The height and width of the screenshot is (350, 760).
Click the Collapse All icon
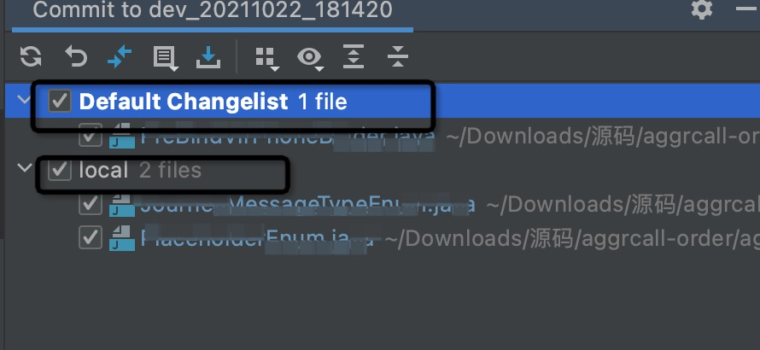click(x=398, y=57)
